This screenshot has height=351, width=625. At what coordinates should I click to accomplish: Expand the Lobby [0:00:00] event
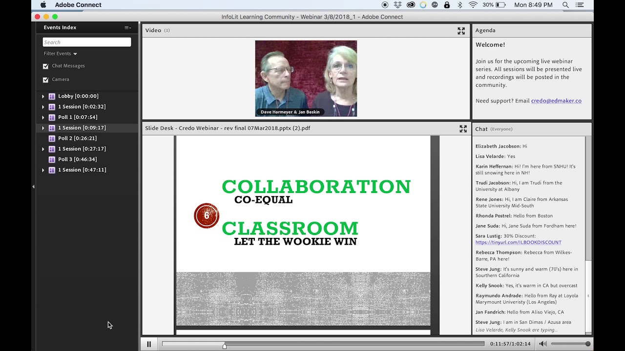pyautogui.click(x=43, y=97)
